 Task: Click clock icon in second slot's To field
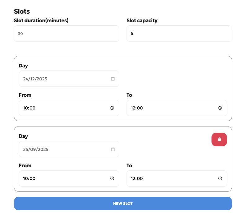pyautogui.click(x=220, y=178)
